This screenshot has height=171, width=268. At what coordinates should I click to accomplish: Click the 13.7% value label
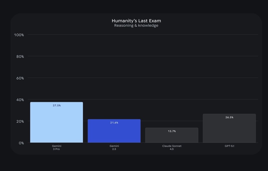click(x=172, y=131)
